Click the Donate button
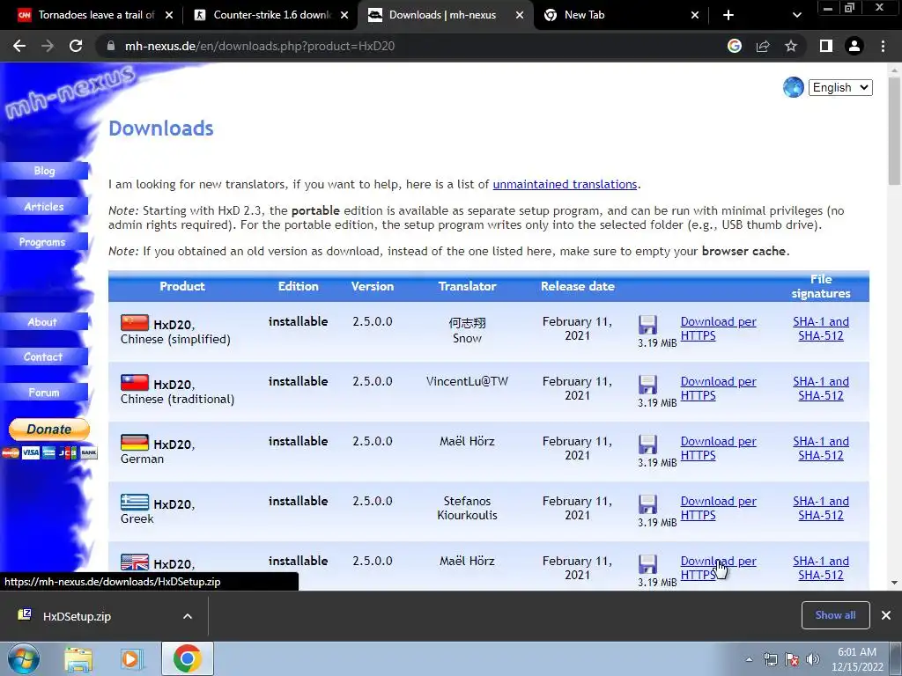902x676 pixels. 49,430
